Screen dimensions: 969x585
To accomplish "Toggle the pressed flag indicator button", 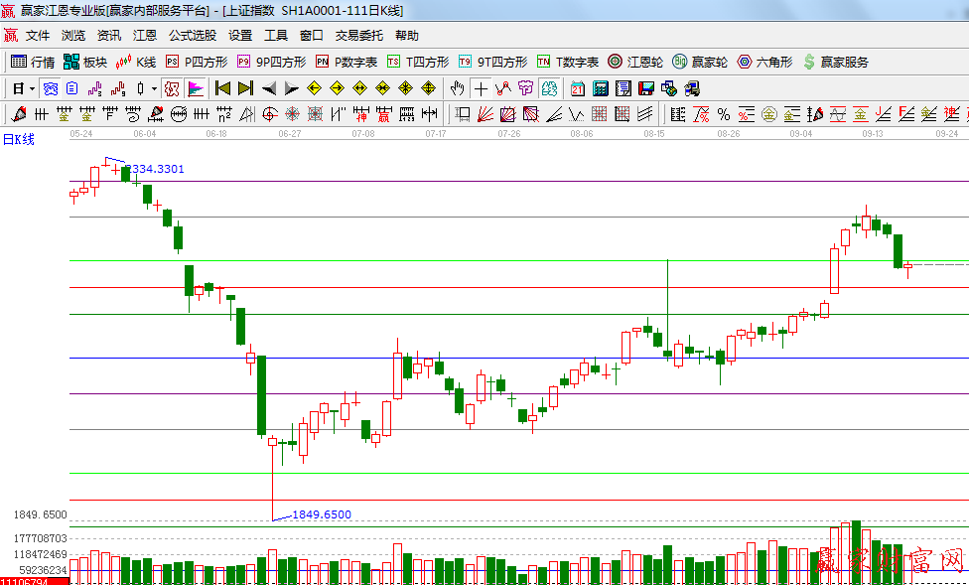I will pos(195,88).
